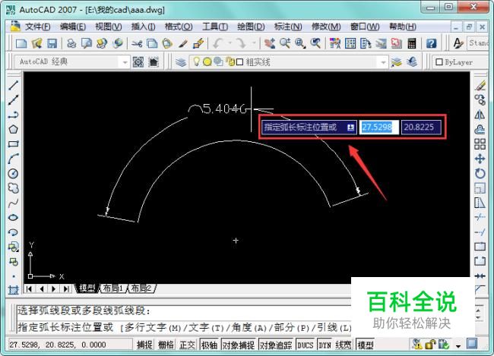Select the Polygon draw tool

[13, 129]
